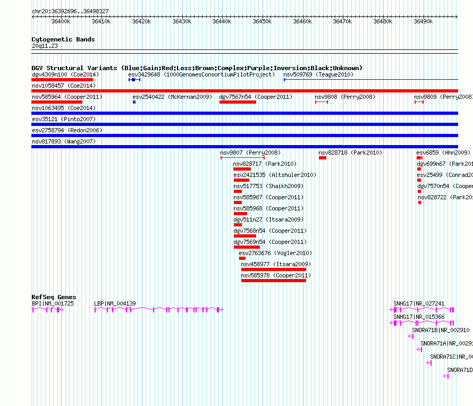473x406 pixels.
Task: Click the nsv9807 (Perry2008) label
Action: 250,153
